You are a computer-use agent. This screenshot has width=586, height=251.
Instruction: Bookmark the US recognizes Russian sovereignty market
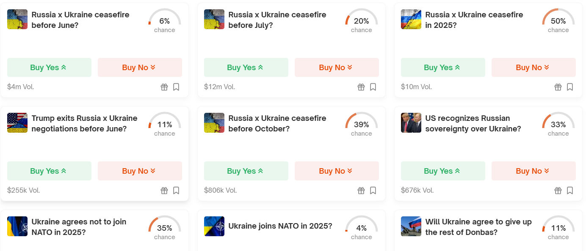point(569,190)
